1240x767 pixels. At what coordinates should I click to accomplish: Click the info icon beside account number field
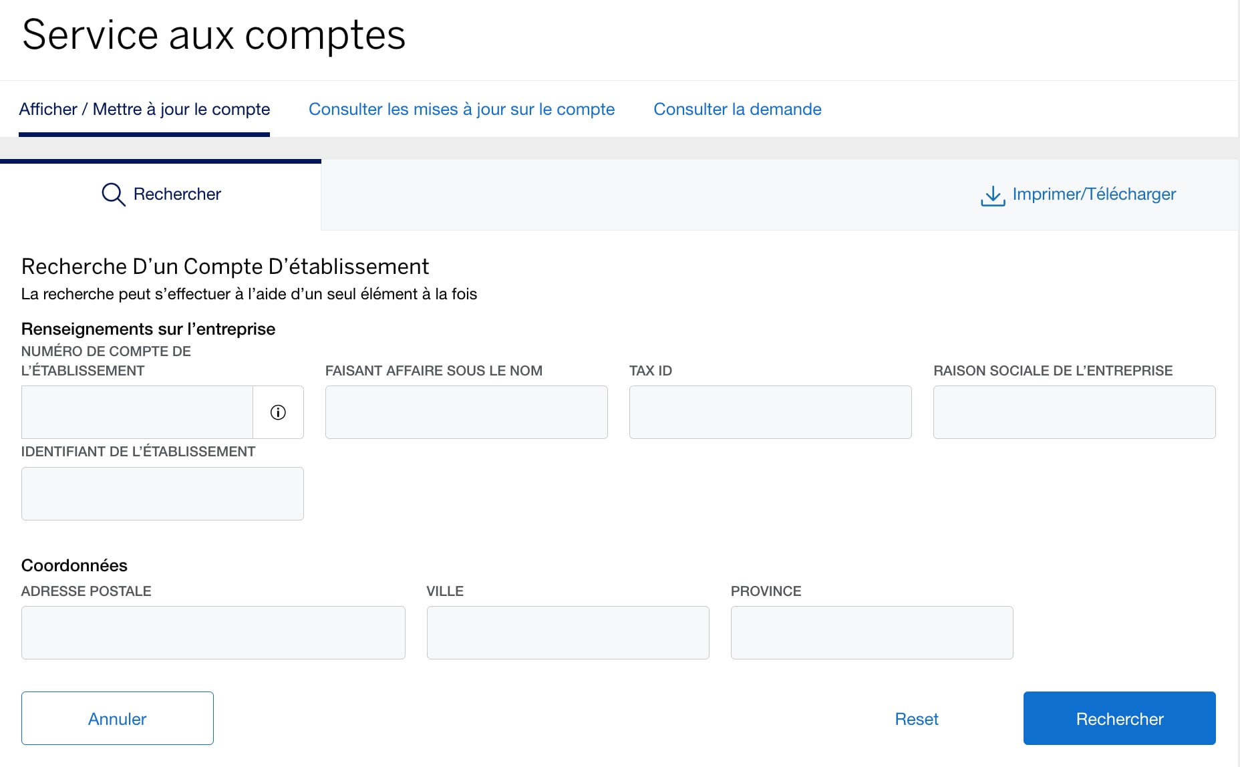click(x=278, y=412)
